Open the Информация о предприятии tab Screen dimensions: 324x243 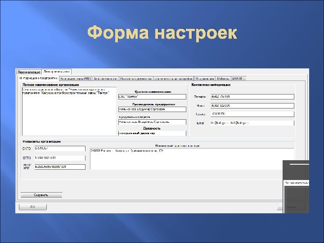(38, 78)
